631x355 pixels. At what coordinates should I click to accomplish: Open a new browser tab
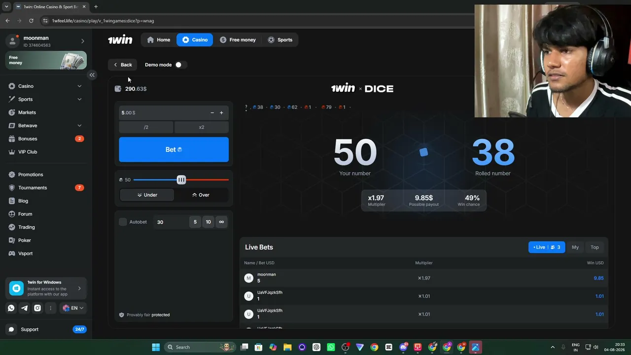point(96,7)
